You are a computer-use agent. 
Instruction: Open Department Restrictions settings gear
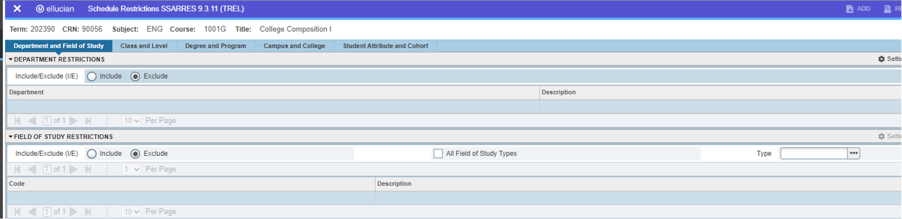[x=881, y=59]
